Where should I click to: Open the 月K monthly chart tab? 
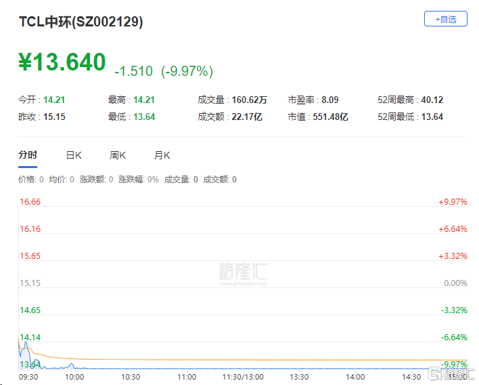pyautogui.click(x=162, y=155)
